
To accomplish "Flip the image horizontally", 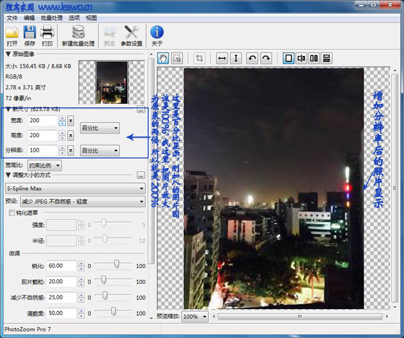I will [x=222, y=58].
